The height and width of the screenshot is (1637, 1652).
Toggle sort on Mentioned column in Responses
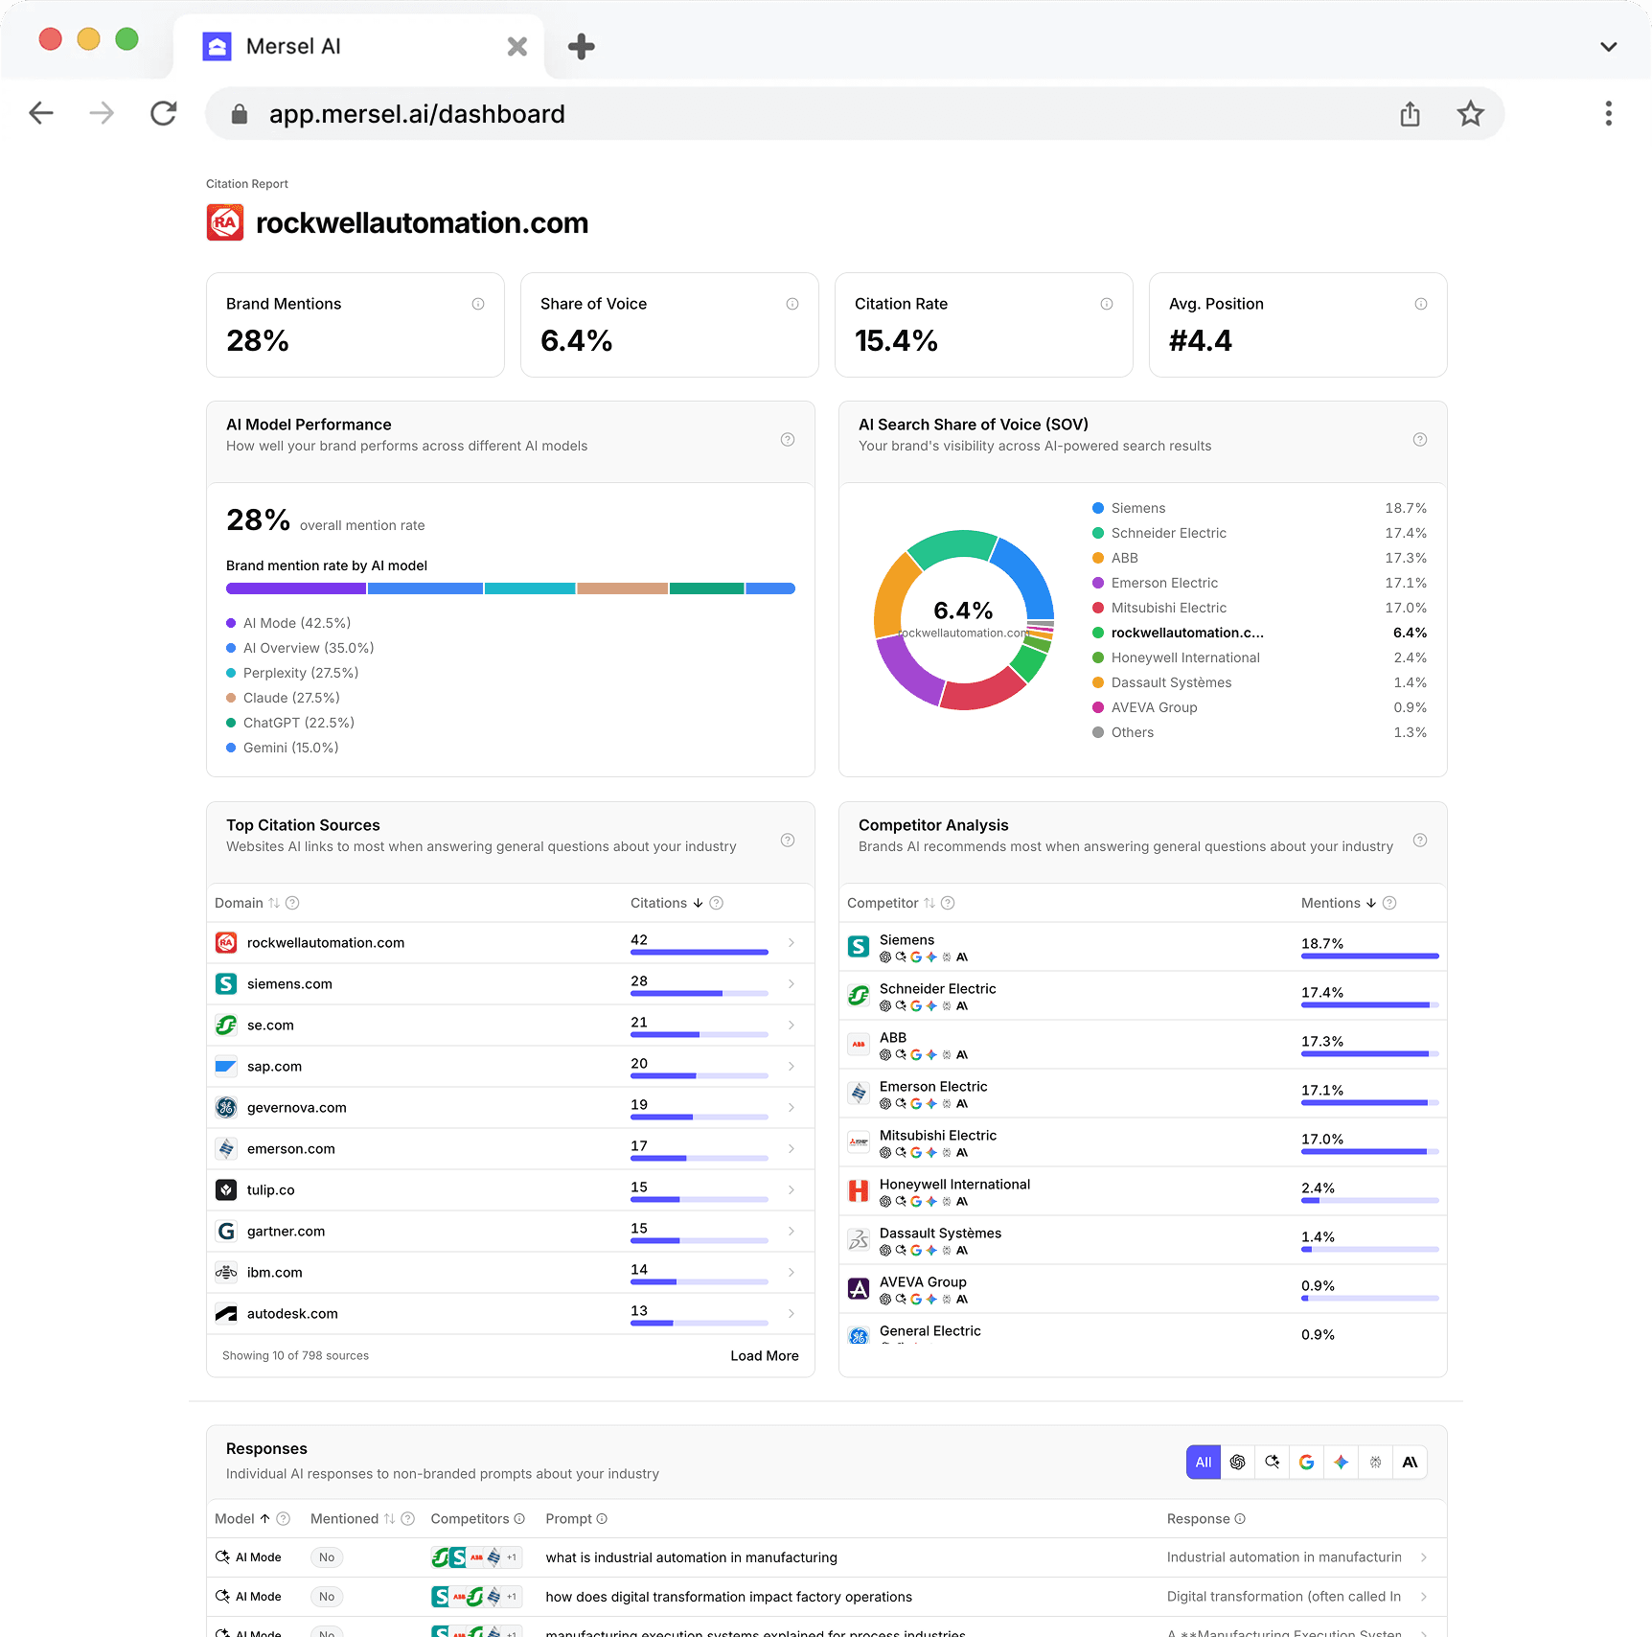389,1518
